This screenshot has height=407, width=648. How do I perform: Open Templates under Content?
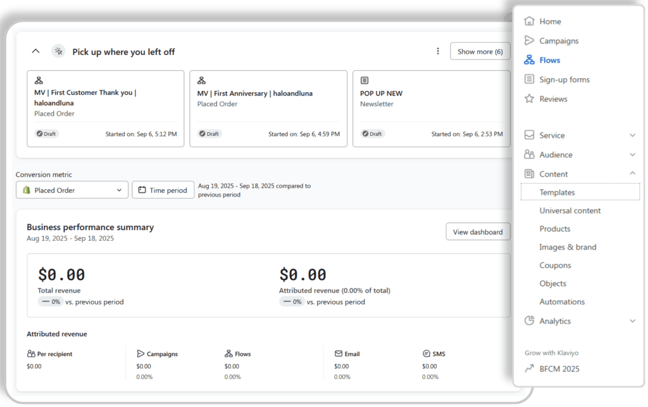point(557,192)
